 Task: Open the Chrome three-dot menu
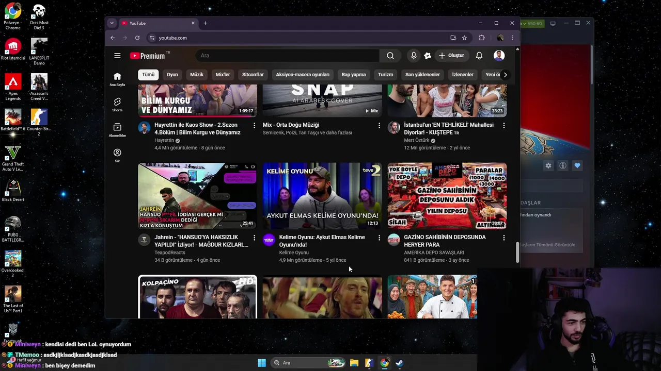[x=512, y=38]
